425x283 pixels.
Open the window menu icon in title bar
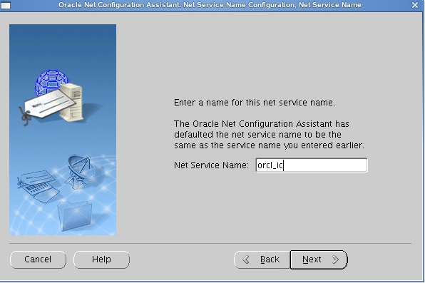point(6,5)
